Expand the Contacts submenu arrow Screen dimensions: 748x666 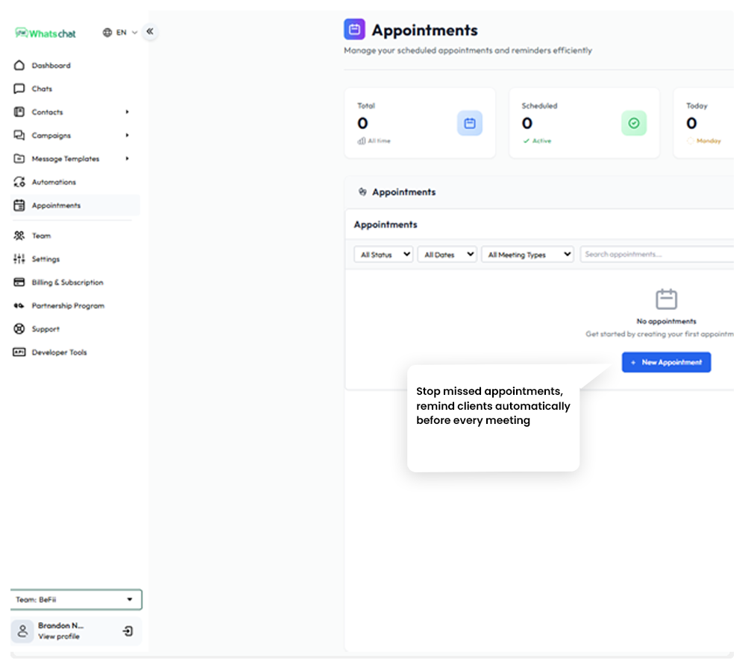point(127,112)
